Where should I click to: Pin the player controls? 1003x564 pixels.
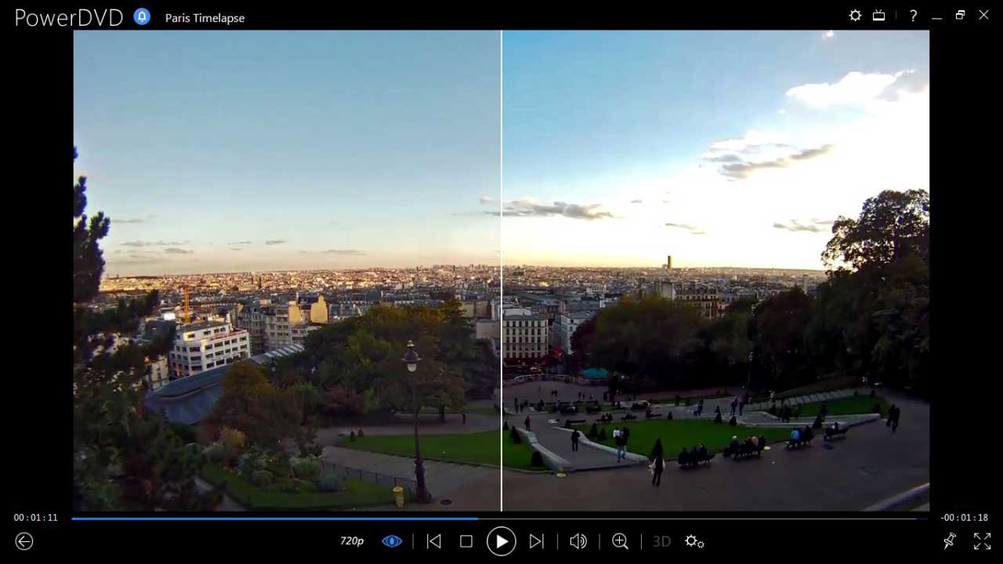click(950, 540)
